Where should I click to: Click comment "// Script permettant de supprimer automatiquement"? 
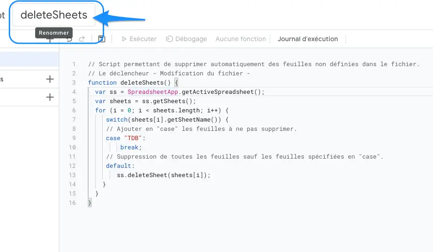point(177,64)
